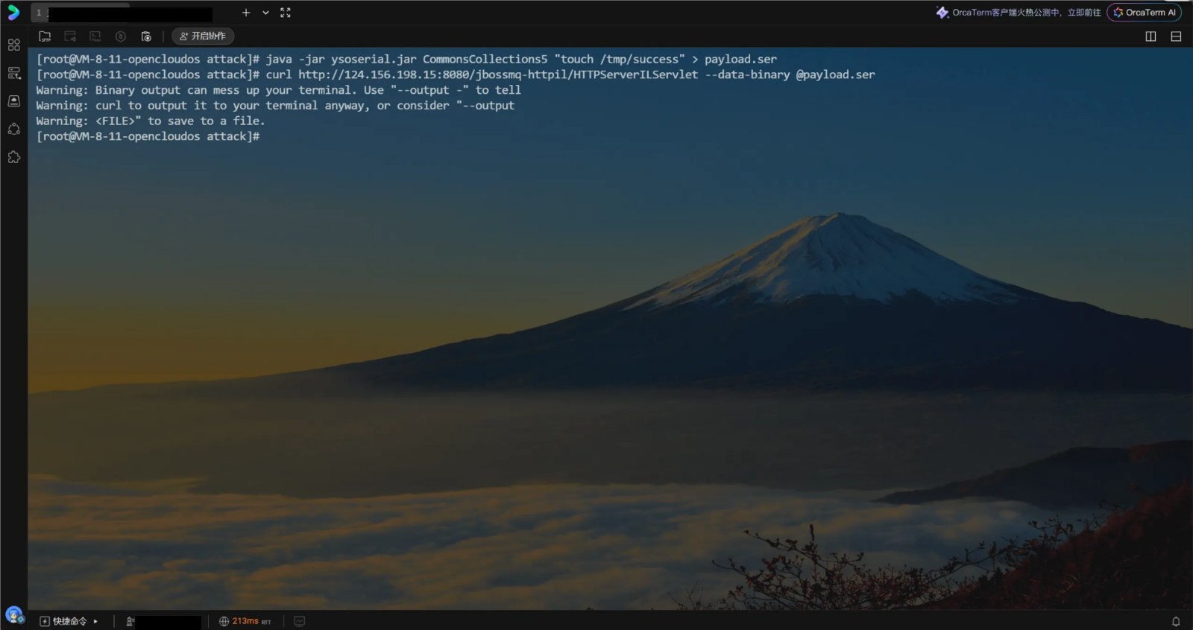1193x630 pixels.
Task: Click the 'curl to output it' warning line
Action: (275, 106)
